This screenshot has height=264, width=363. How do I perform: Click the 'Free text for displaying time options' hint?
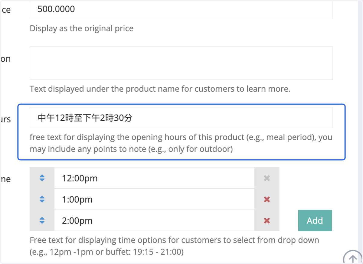(175, 246)
